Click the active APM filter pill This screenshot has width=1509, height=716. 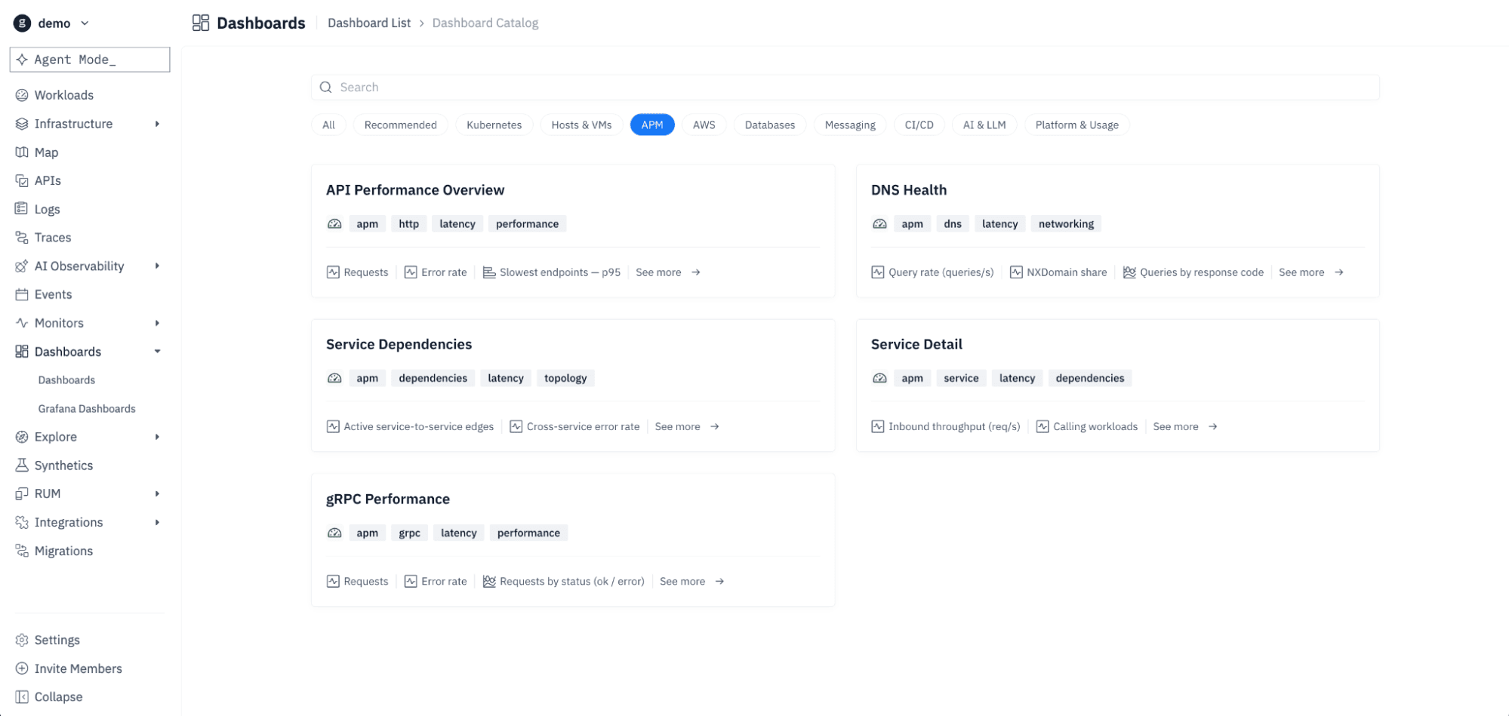tap(652, 125)
